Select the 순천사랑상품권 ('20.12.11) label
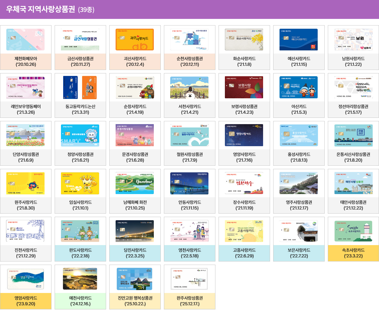This screenshot has height=310, width=379. [x=189, y=61]
